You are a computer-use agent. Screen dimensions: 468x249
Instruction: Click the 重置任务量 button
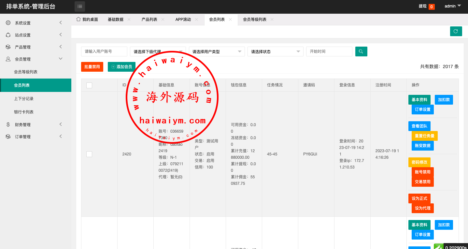(x=424, y=136)
